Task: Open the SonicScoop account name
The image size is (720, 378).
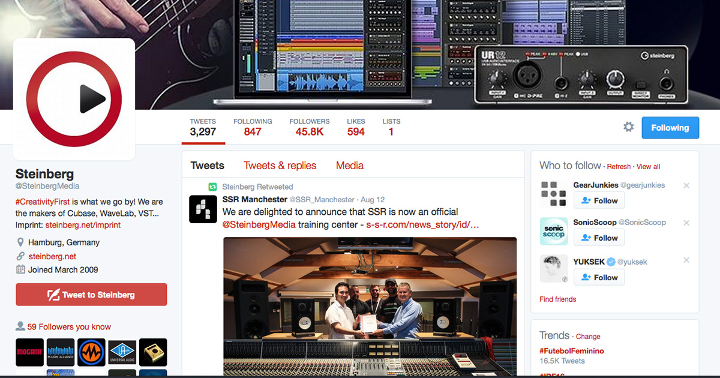Action: pyautogui.click(x=595, y=223)
